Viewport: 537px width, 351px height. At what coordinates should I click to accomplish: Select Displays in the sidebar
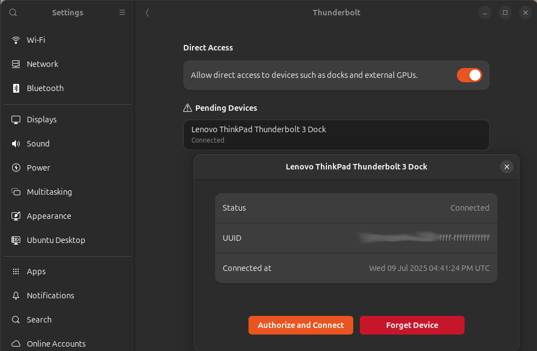point(68,120)
